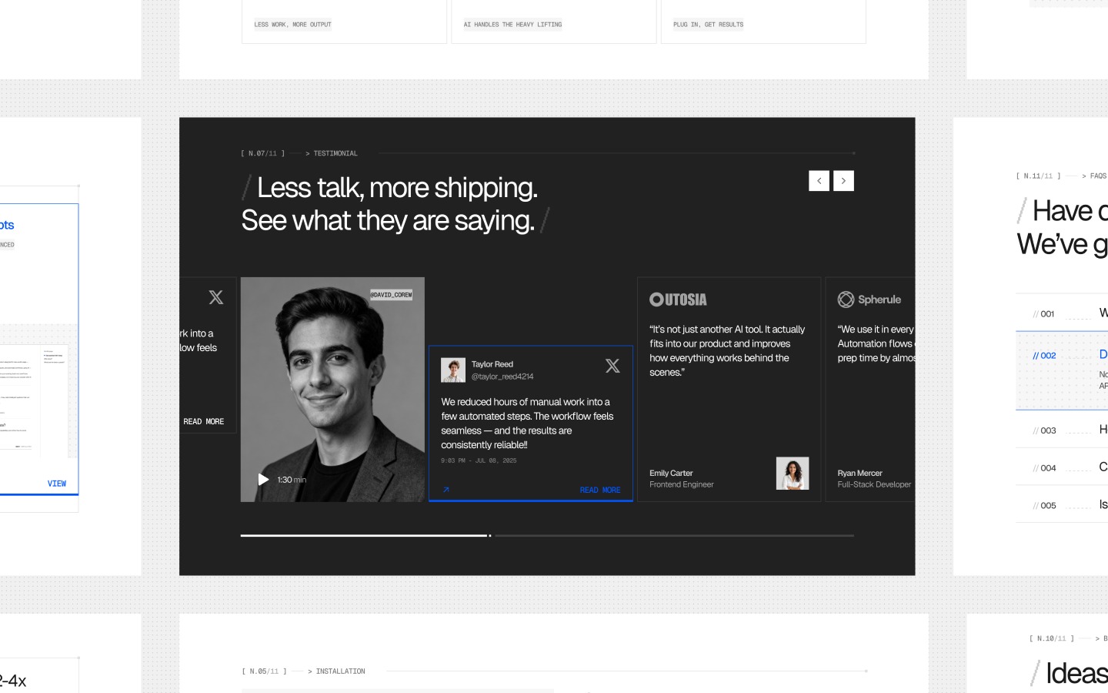Click the Emily Carter name text
The image size is (1108, 693).
tap(671, 474)
